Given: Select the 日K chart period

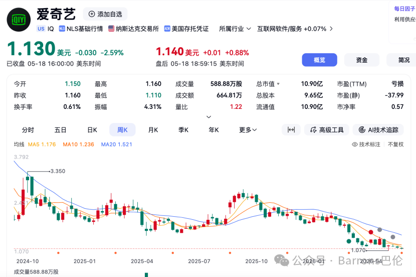Looking at the screenshot, I should [92, 130].
